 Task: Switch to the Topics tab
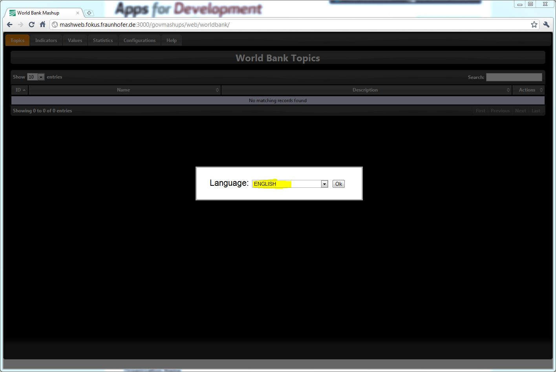tap(18, 40)
